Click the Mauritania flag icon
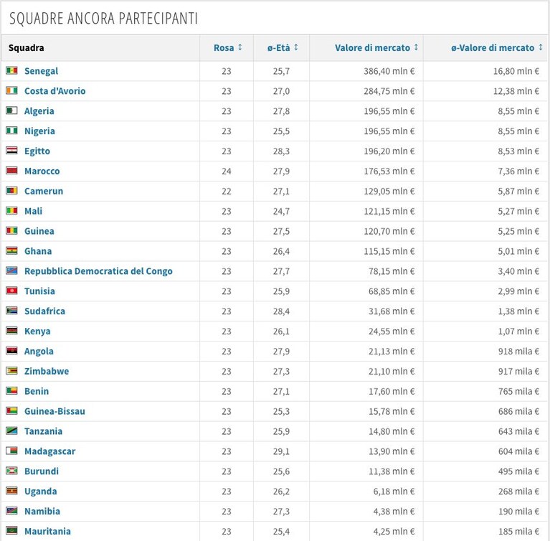The image size is (550, 541). (11, 531)
